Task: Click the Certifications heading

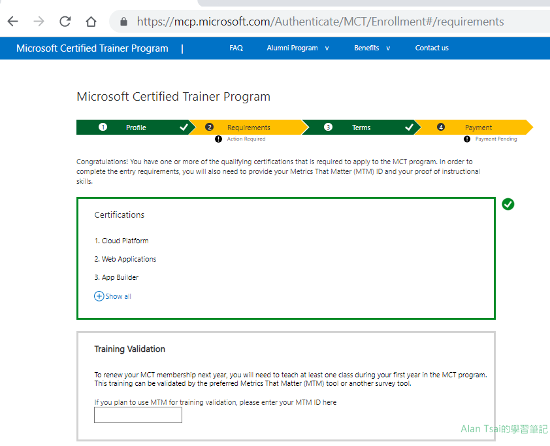Action: [120, 215]
